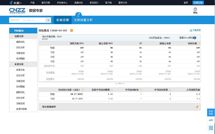Screen dimensions: 215x134
Task: Expand the 来源分析 sidebar section
Action: (x=23, y=64)
